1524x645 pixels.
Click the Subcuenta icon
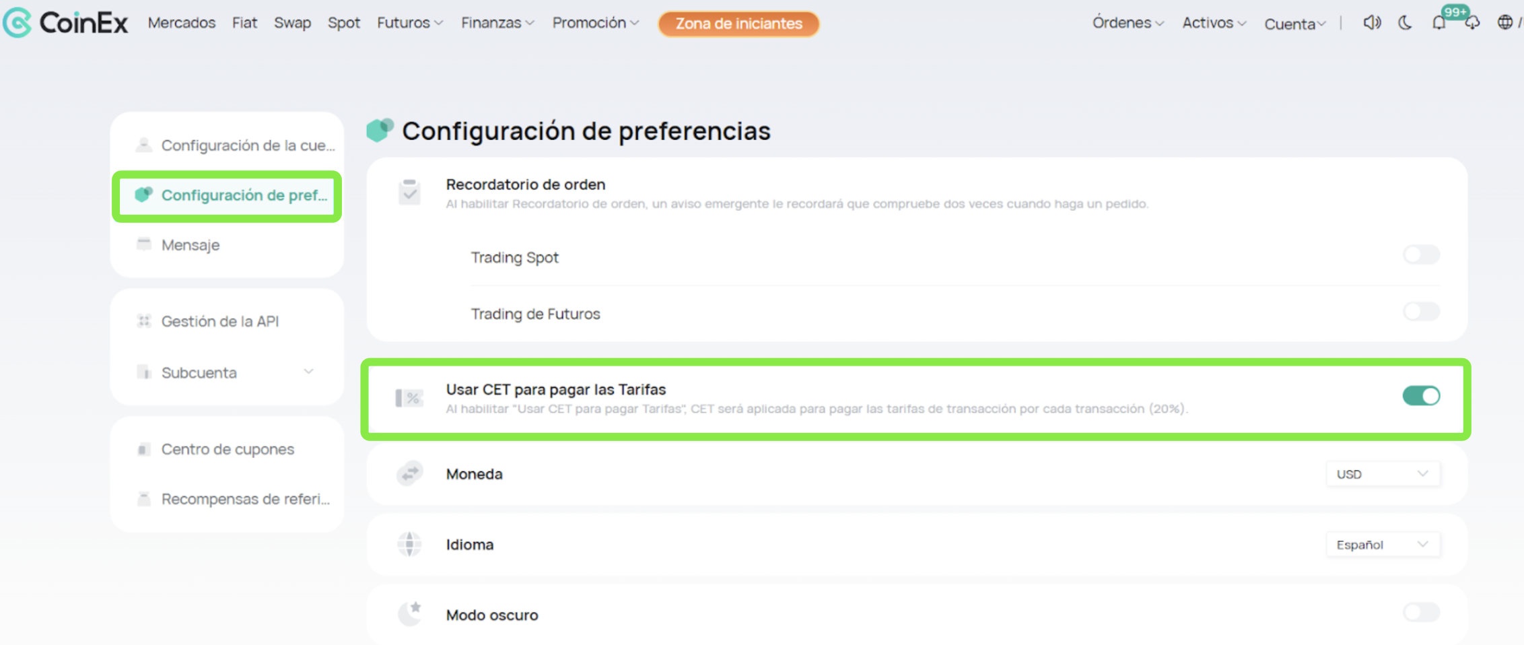(143, 372)
